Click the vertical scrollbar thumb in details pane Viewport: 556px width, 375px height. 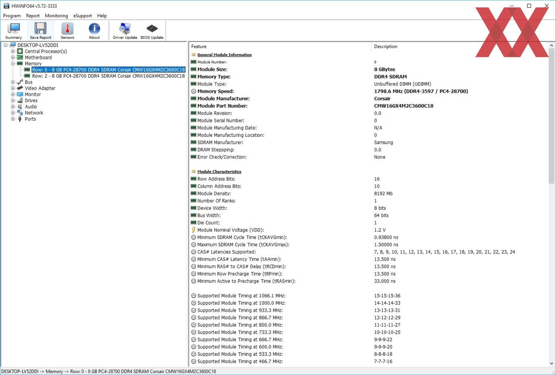tap(552, 117)
